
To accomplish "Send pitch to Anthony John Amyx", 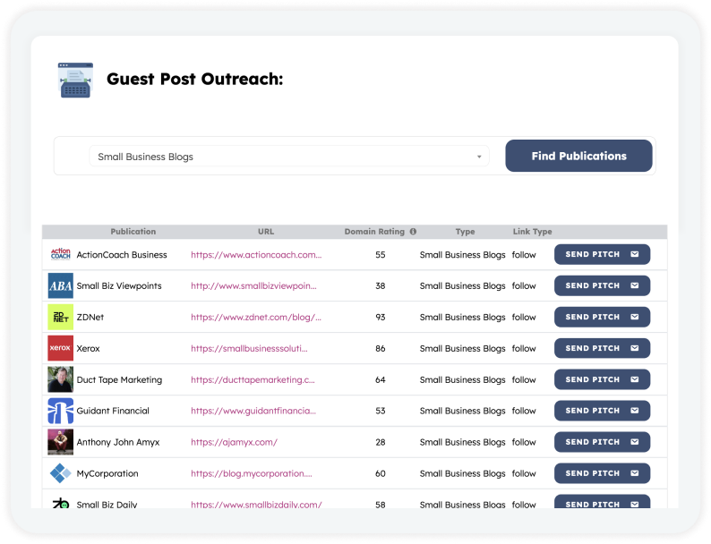I will (x=602, y=442).
